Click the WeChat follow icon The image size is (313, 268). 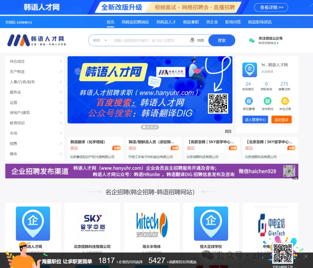252,40
